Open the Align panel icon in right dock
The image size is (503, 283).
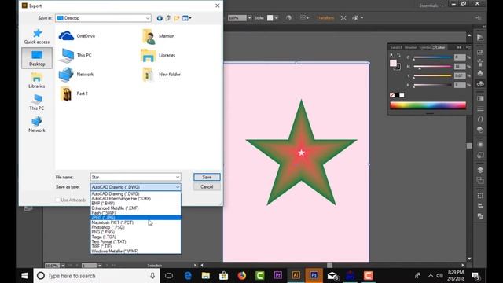click(480, 206)
